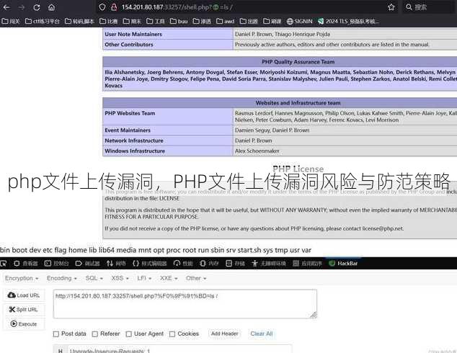Open the browser home page icon
The width and height of the screenshot is (457, 353).
pyautogui.click(x=52, y=7)
